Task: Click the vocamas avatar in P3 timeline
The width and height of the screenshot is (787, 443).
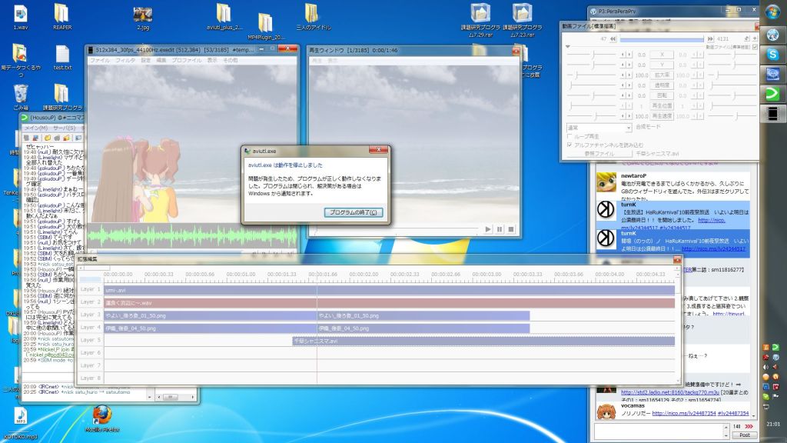Action: click(606, 411)
